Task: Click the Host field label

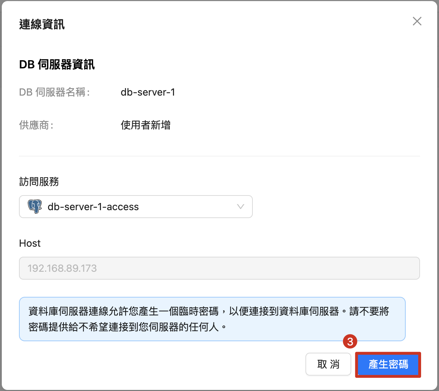Action: [x=30, y=243]
